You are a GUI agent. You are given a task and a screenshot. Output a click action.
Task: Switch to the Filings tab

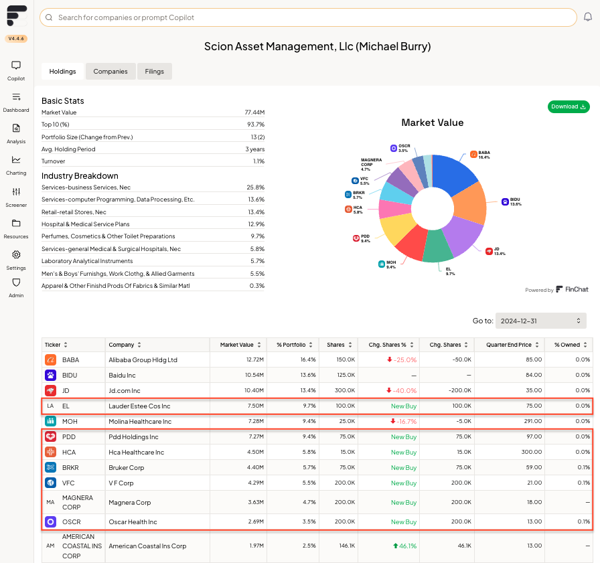coord(155,72)
